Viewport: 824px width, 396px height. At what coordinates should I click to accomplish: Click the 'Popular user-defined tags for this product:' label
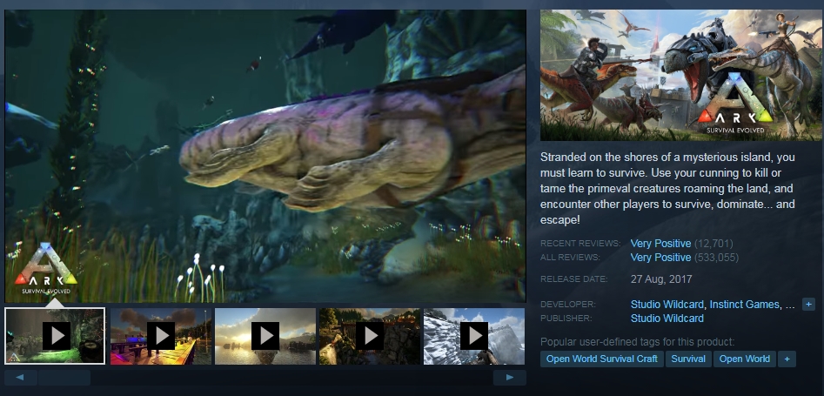(x=638, y=342)
